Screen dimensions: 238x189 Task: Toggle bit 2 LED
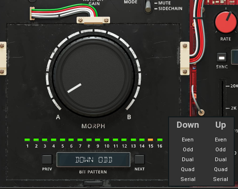[x=36, y=140]
